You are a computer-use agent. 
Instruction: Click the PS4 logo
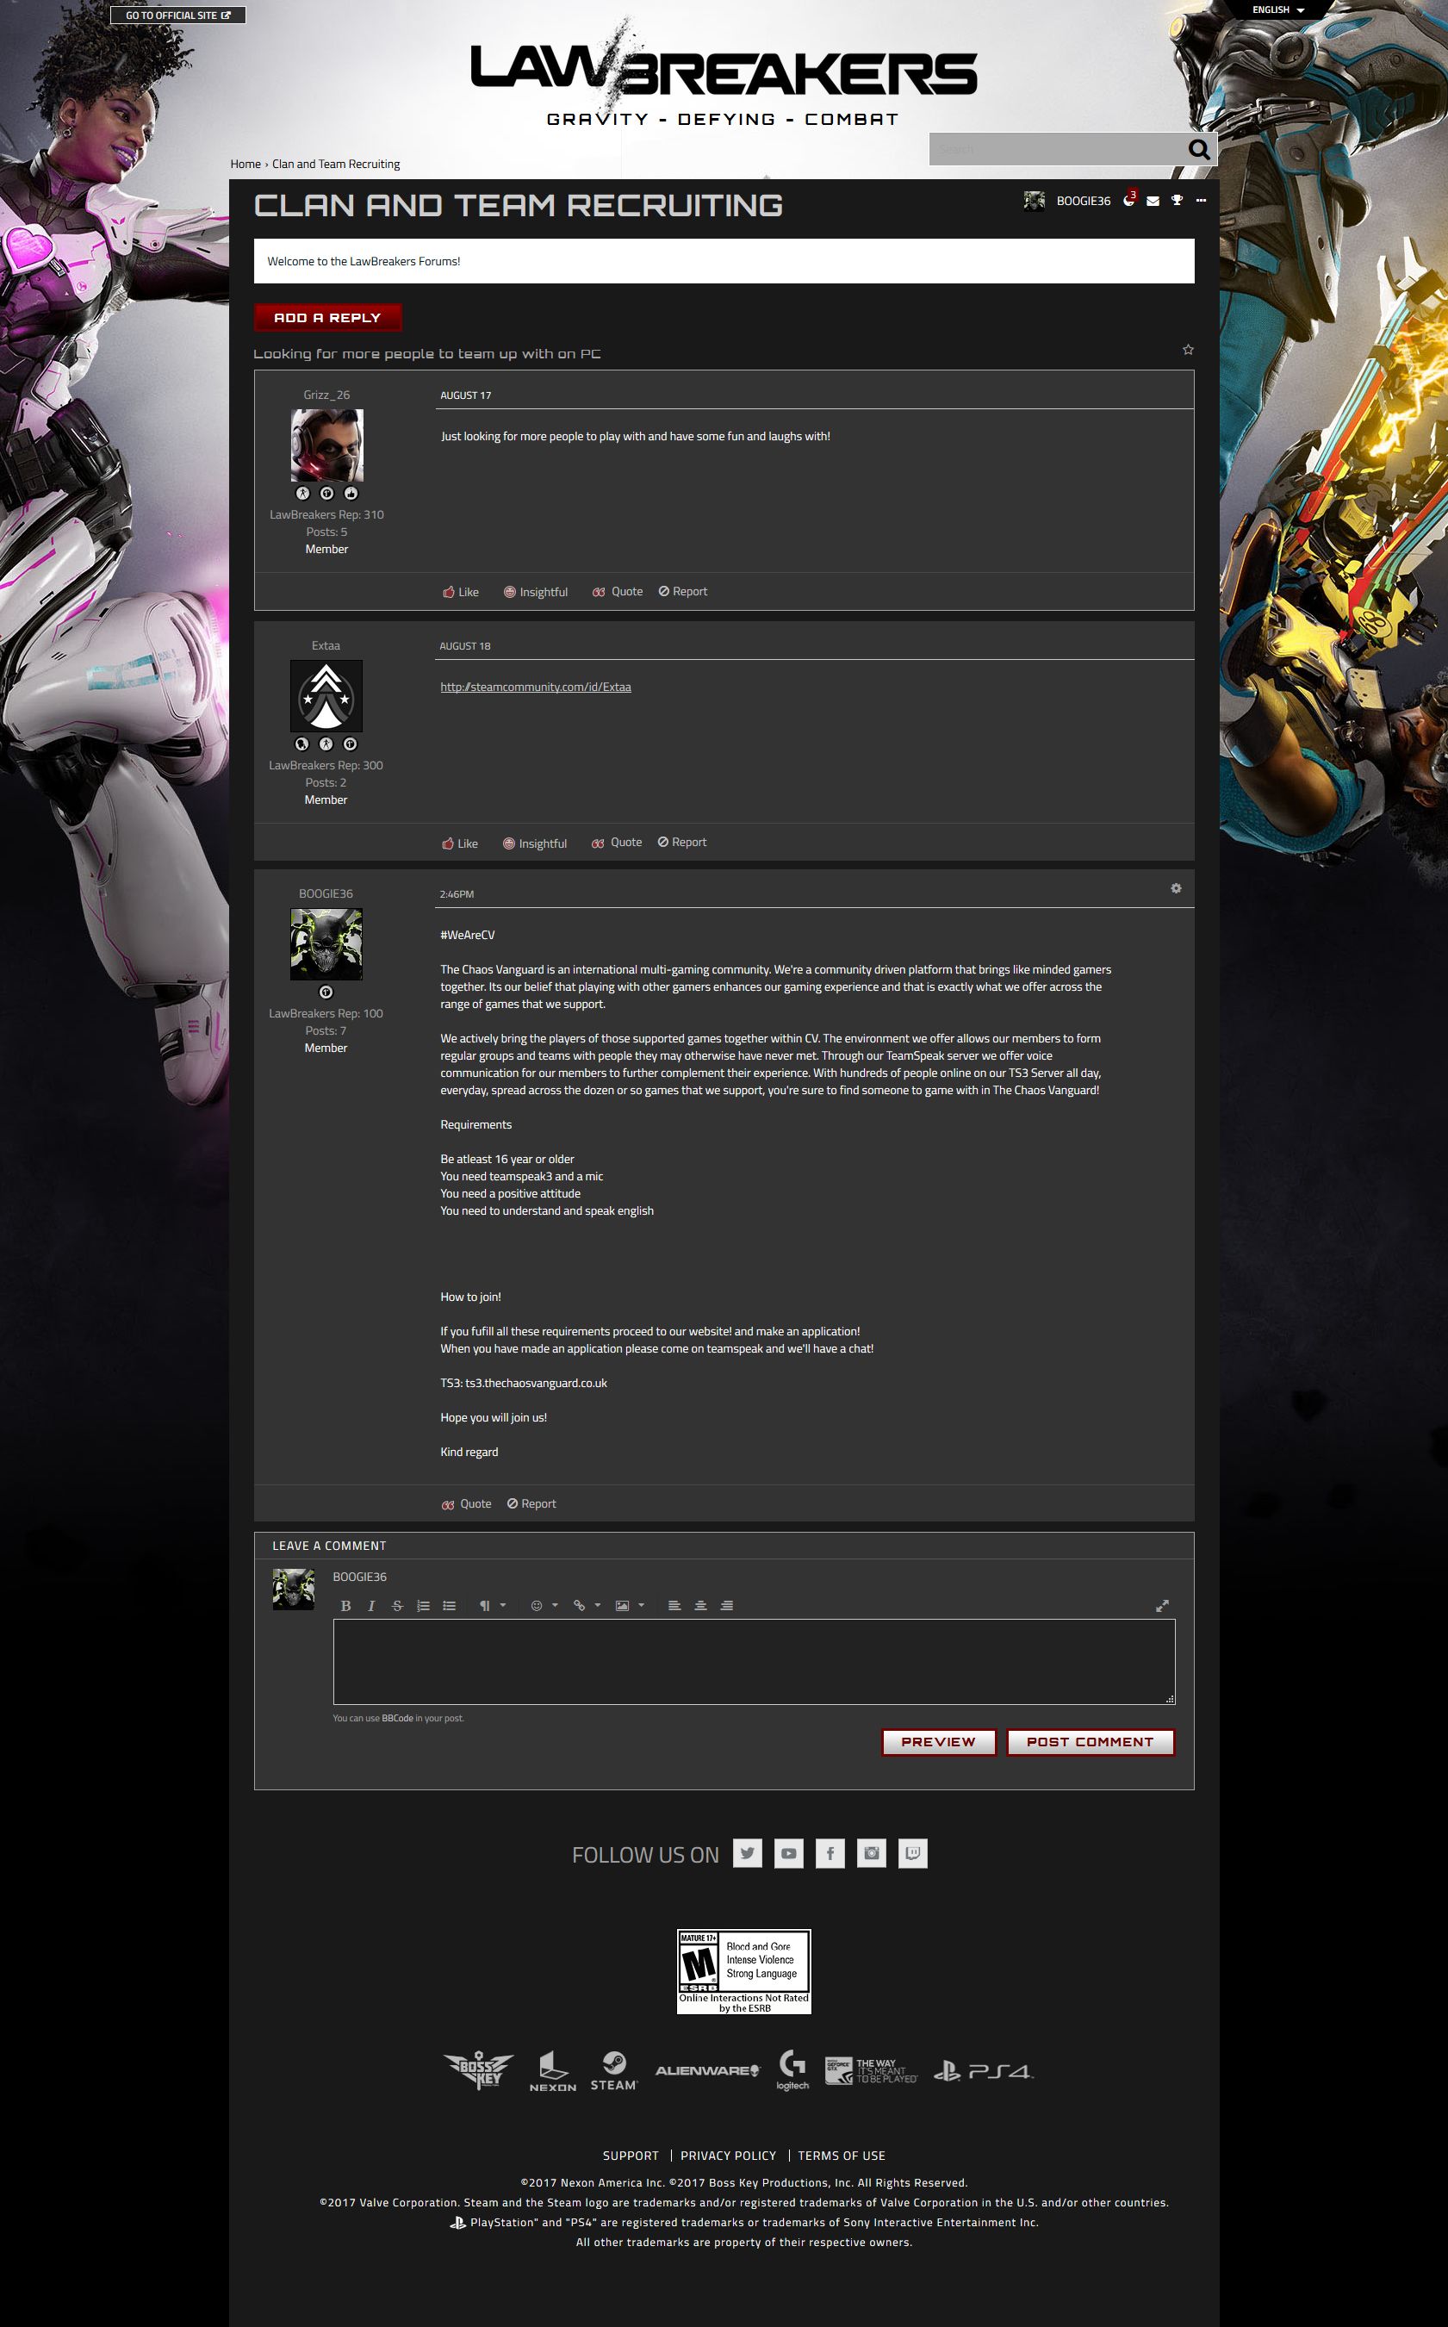(984, 2071)
